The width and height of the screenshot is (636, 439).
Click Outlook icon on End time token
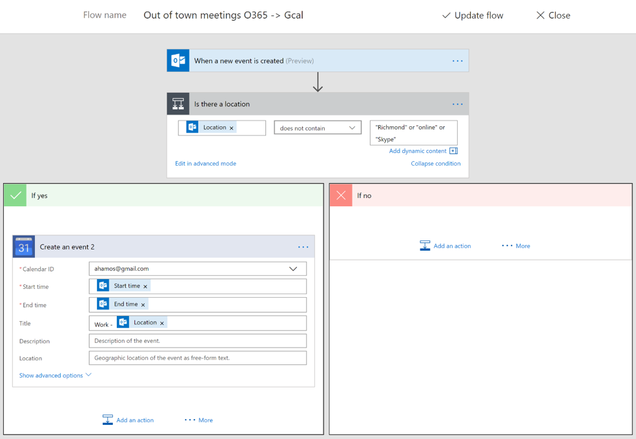point(103,304)
